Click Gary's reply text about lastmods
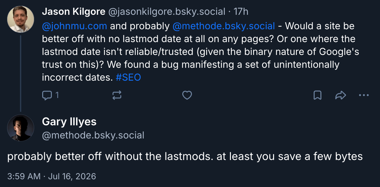The height and width of the screenshot is (187, 380). pyautogui.click(x=185, y=157)
